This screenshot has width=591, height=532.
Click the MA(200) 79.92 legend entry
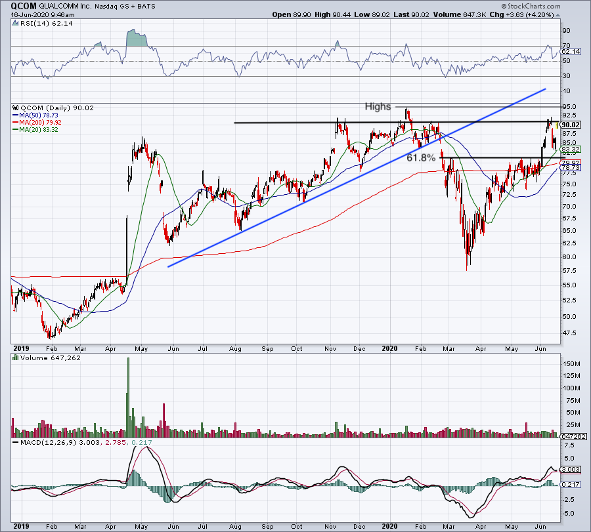point(40,123)
